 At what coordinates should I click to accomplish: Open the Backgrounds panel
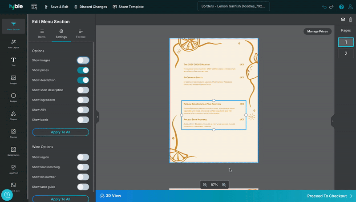point(13,151)
